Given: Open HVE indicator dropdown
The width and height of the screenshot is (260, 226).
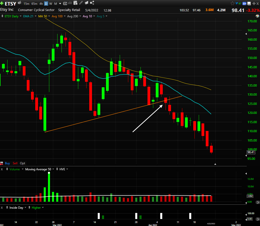Looking at the screenshot, I should (x=67, y=169).
